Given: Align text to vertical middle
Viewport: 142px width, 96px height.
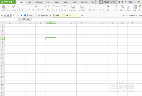Looking at the screenshot, I should pos(56,6).
